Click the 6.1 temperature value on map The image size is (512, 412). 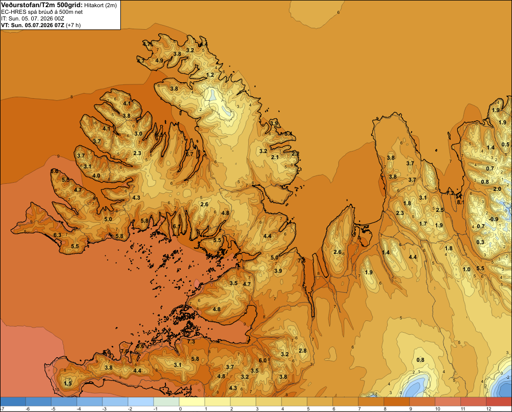click(x=176, y=226)
